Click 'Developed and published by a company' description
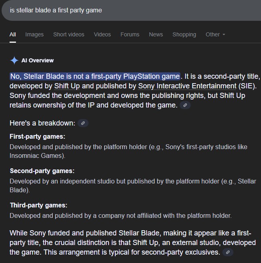 [x=121, y=216]
